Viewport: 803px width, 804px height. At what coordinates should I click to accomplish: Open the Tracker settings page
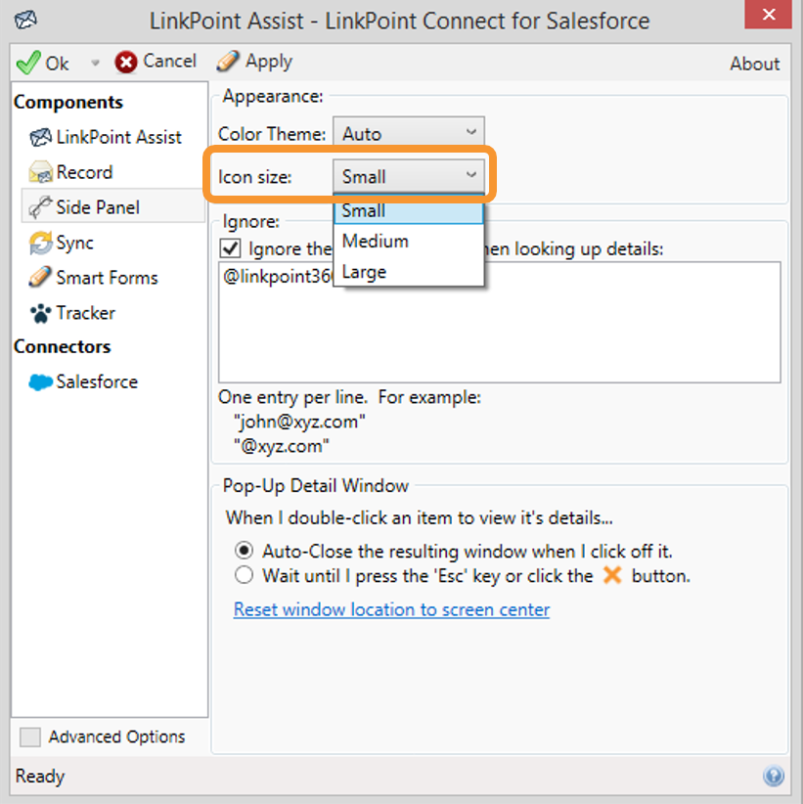[86, 313]
